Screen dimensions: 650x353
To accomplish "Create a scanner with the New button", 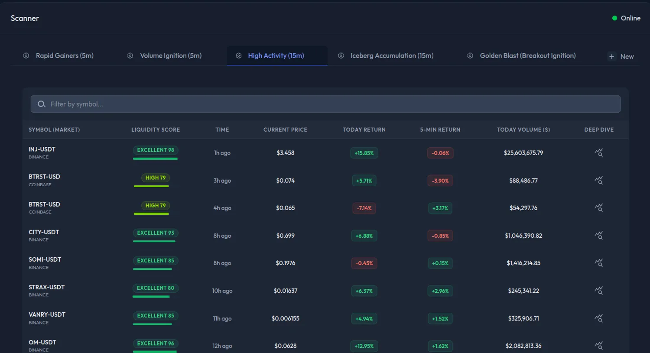I will [x=621, y=56].
